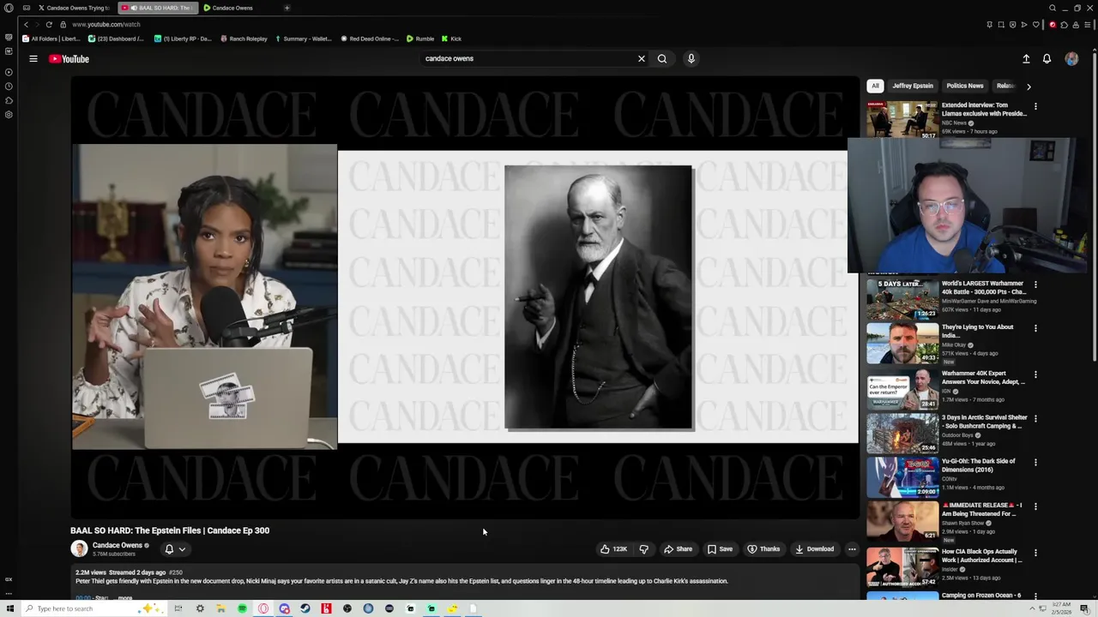Open options for Extended Interview Tom Llamas video
This screenshot has height=617, width=1098.
1035,107
